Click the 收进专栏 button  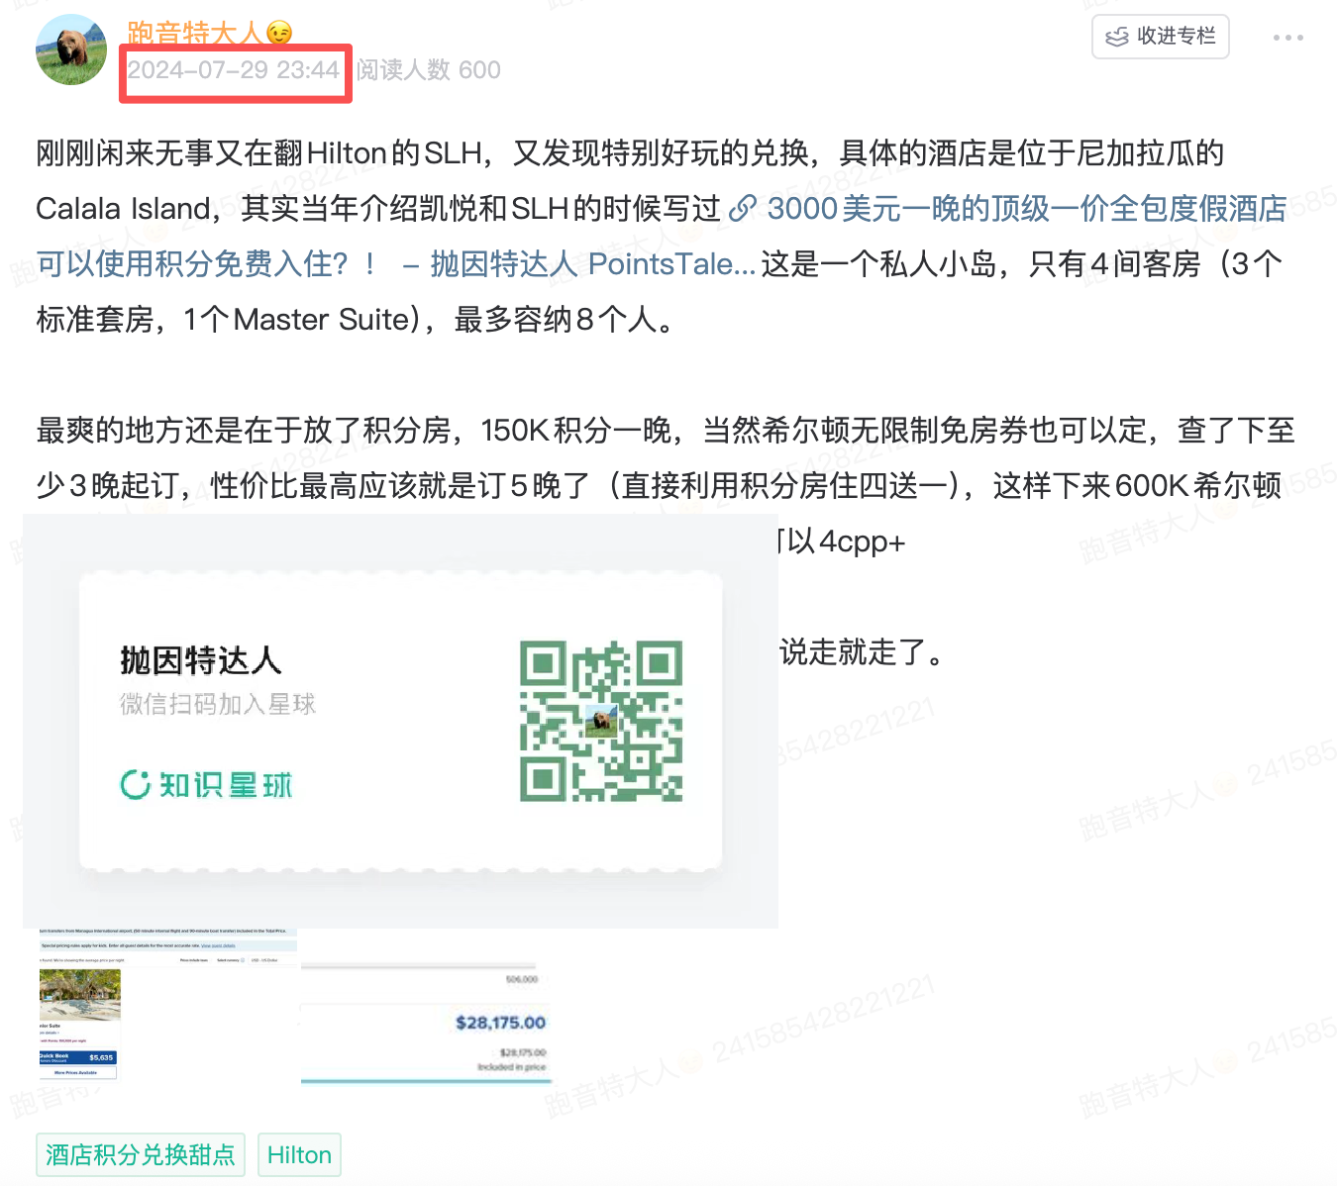coord(1160,36)
